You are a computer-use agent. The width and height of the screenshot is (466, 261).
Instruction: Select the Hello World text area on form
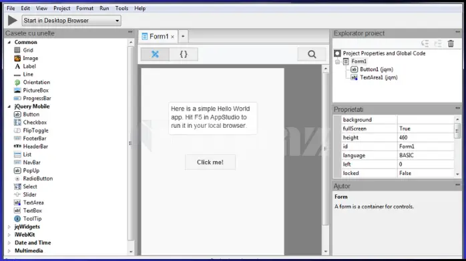(212, 119)
